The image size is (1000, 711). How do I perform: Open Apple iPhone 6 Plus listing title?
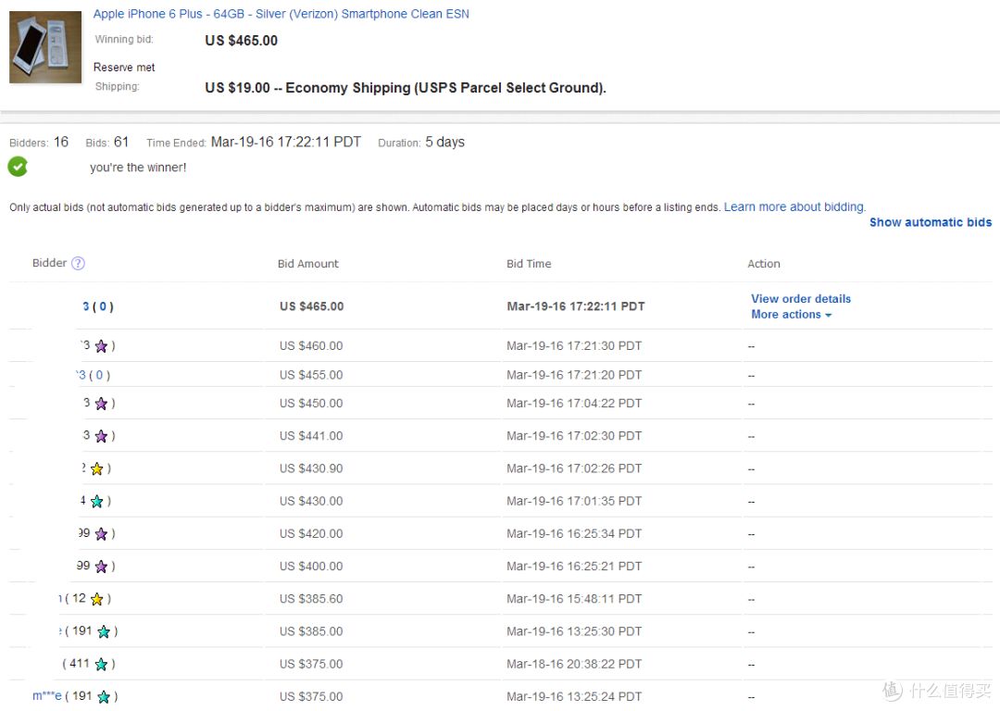coord(281,14)
